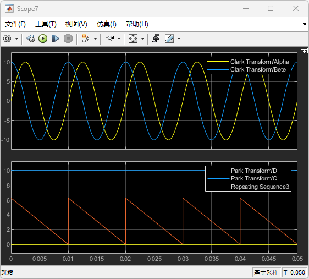
Task: Click the 0.01 x-axis tick label
Action: (68, 259)
